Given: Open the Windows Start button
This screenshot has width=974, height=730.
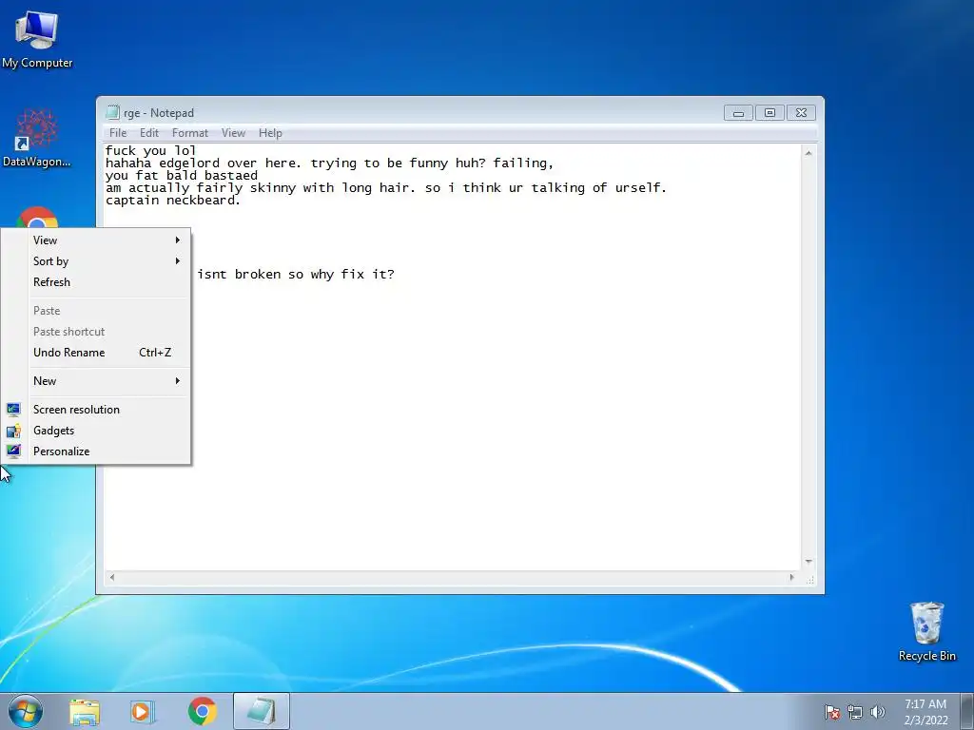Looking at the screenshot, I should click(x=26, y=711).
